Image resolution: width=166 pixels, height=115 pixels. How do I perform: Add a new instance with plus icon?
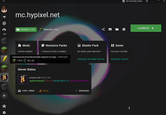[4, 95]
